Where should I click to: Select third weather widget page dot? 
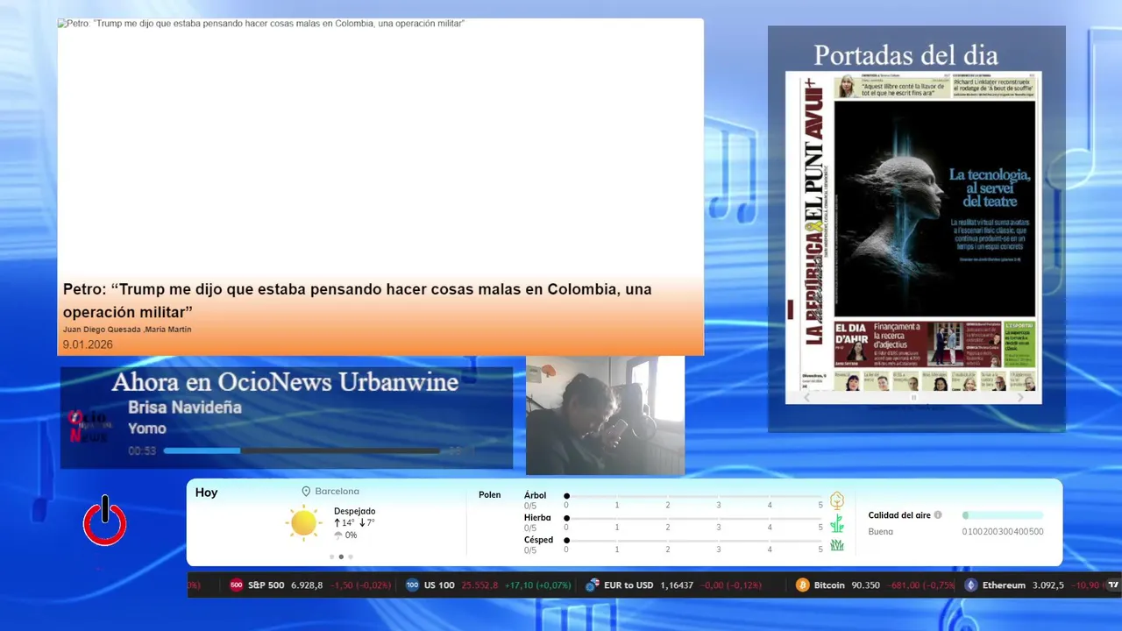pos(351,557)
